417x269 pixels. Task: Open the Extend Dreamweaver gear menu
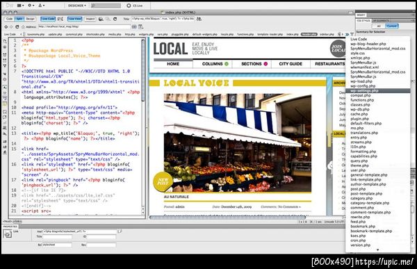pyautogui.click(x=31, y=6)
